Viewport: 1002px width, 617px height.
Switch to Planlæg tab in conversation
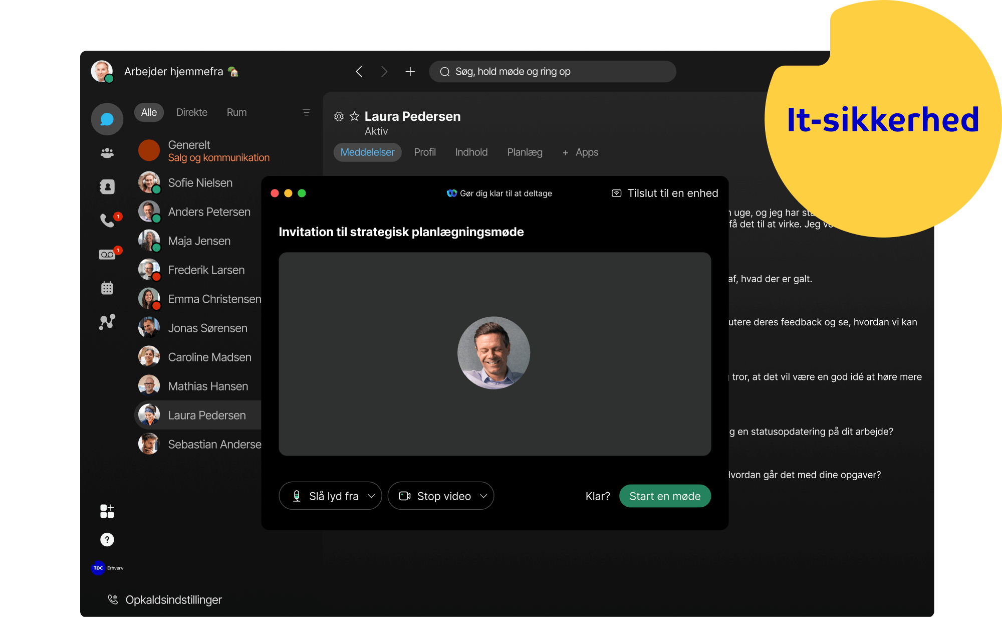pyautogui.click(x=525, y=152)
